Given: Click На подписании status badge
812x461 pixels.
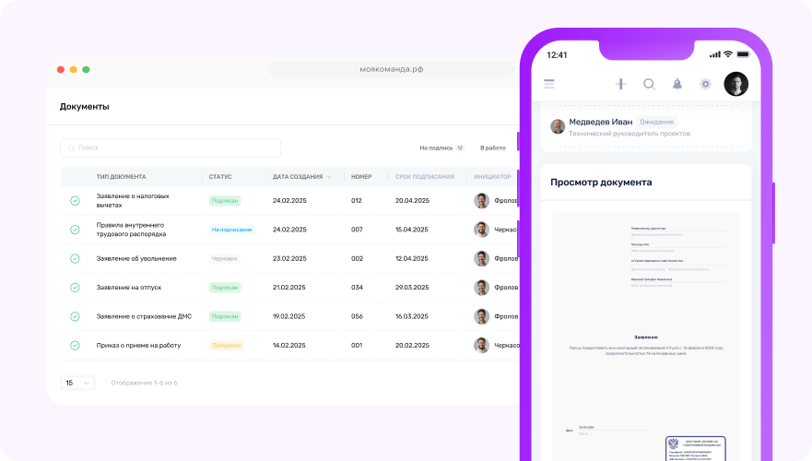Looking at the screenshot, I should (232, 230).
